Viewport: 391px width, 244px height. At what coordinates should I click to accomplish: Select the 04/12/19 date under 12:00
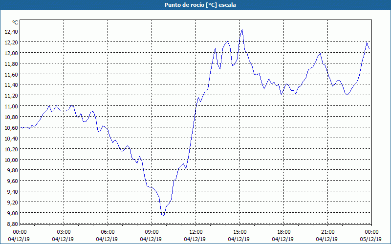pos(195,239)
